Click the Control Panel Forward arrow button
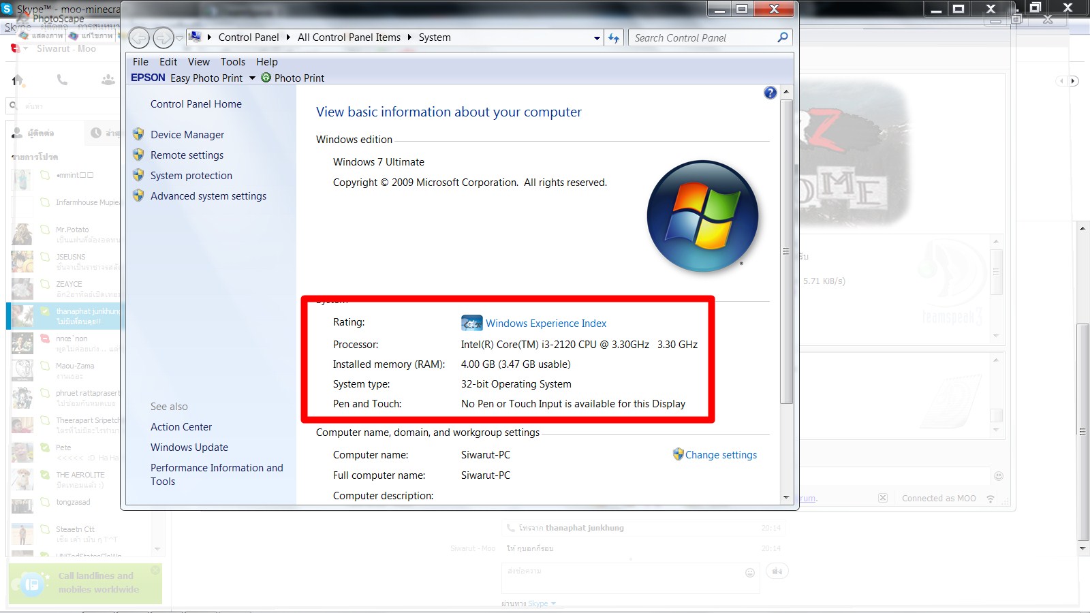 (x=163, y=38)
